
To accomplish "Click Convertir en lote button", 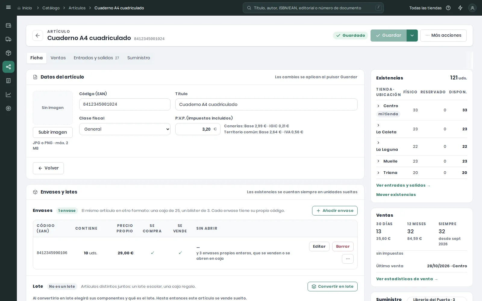I will point(333,287).
